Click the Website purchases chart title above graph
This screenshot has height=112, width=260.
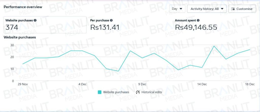pos(20,37)
